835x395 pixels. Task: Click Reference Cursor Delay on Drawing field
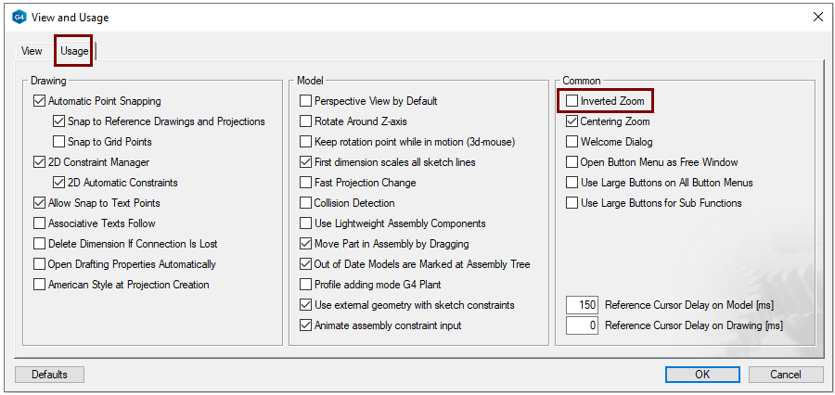[x=582, y=325]
